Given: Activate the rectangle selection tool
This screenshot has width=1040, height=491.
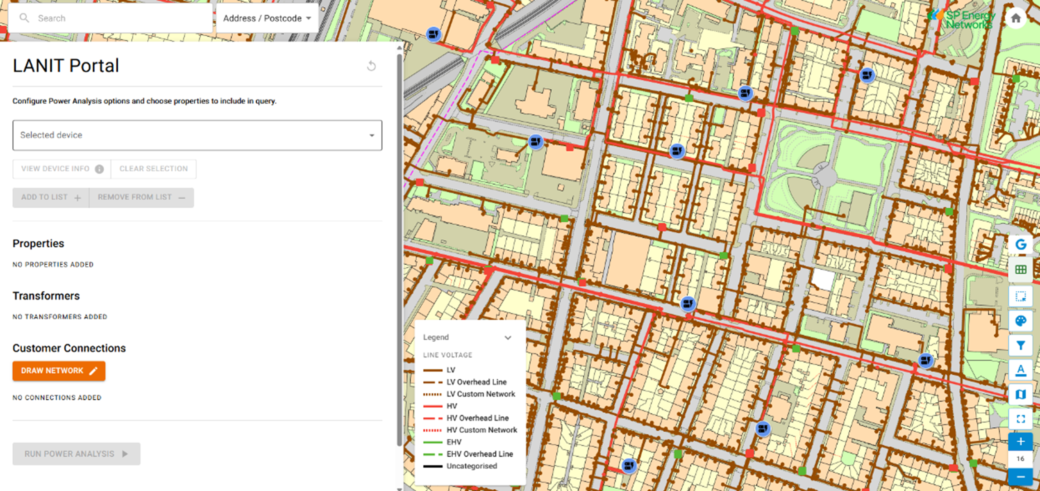Looking at the screenshot, I should pyautogui.click(x=1021, y=296).
